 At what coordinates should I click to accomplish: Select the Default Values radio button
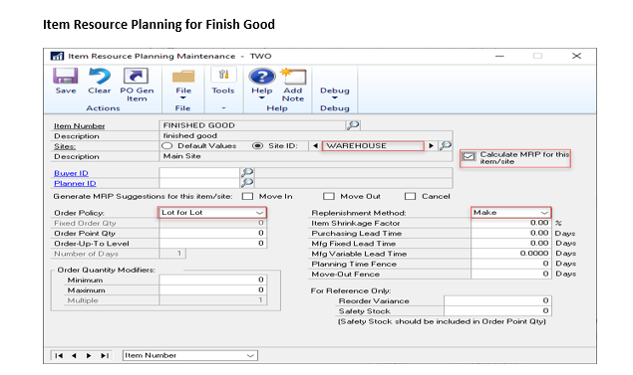coord(166,146)
